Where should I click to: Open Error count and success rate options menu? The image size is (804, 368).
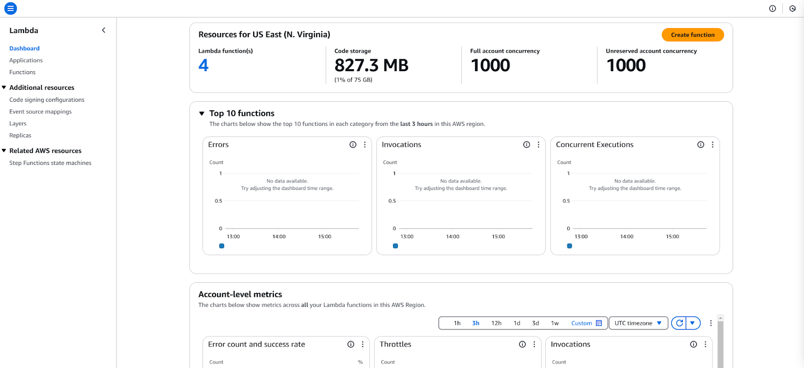tap(363, 344)
